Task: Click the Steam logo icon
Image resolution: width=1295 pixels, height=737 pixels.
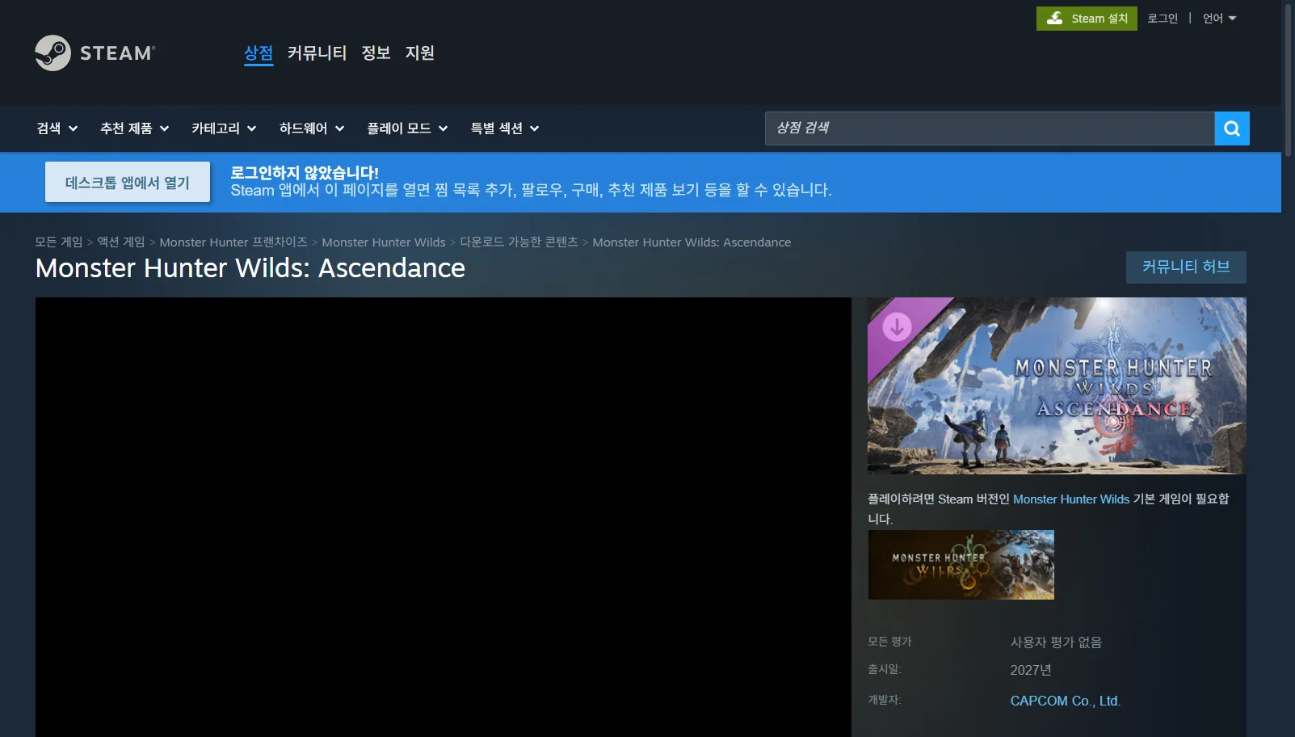Action: [x=53, y=53]
